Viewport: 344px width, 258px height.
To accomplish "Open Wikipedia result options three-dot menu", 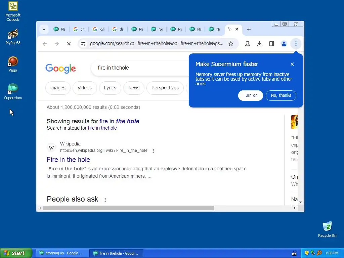I will [x=153, y=151].
